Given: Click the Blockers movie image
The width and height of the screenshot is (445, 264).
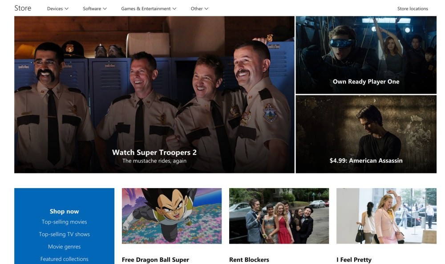Looking at the screenshot, I should 279,216.
